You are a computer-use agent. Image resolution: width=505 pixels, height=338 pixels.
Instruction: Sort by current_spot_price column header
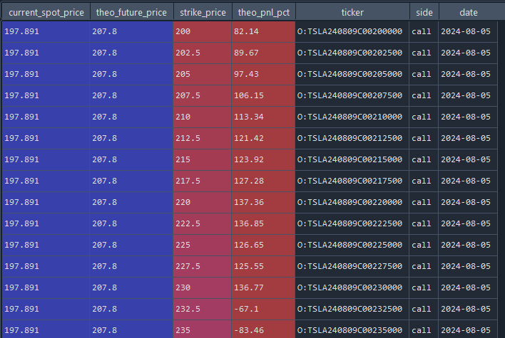[46, 13]
